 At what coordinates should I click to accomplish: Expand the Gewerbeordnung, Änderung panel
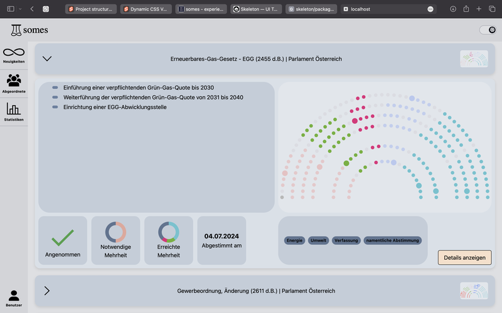[47, 291]
